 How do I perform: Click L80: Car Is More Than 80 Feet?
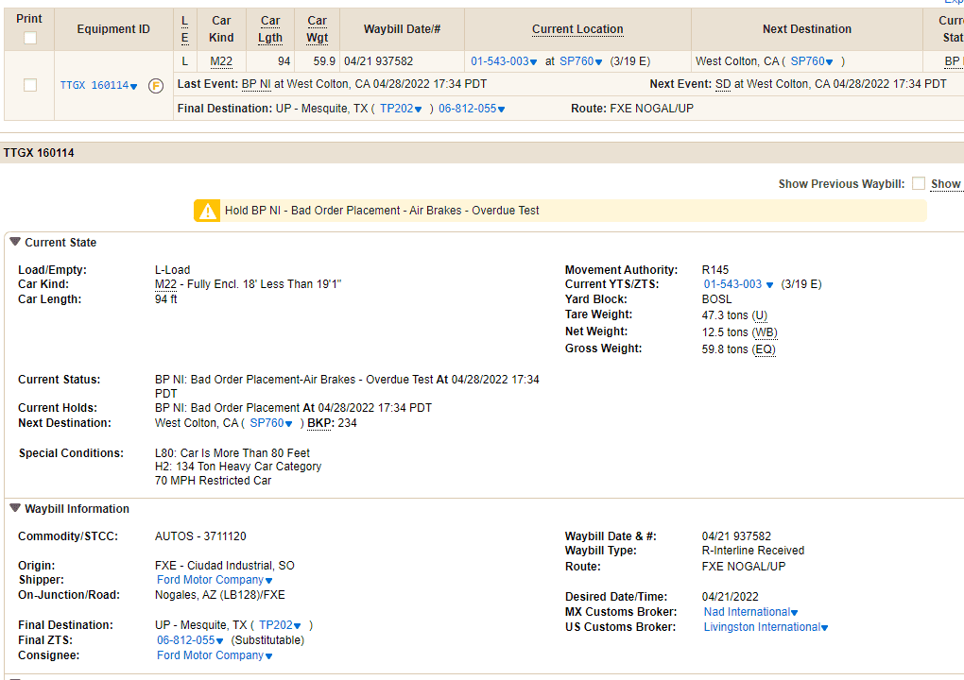232,452
